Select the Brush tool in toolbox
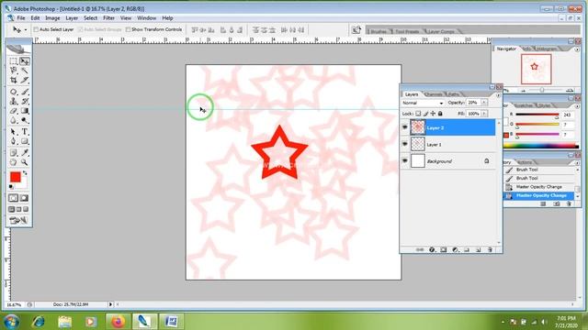Screen dimensions: 588x330 25,92
